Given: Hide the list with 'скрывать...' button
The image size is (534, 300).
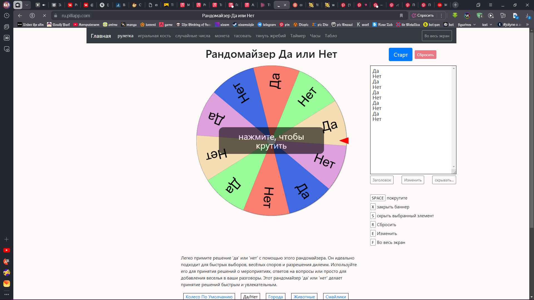Looking at the screenshot, I should pyautogui.click(x=444, y=180).
